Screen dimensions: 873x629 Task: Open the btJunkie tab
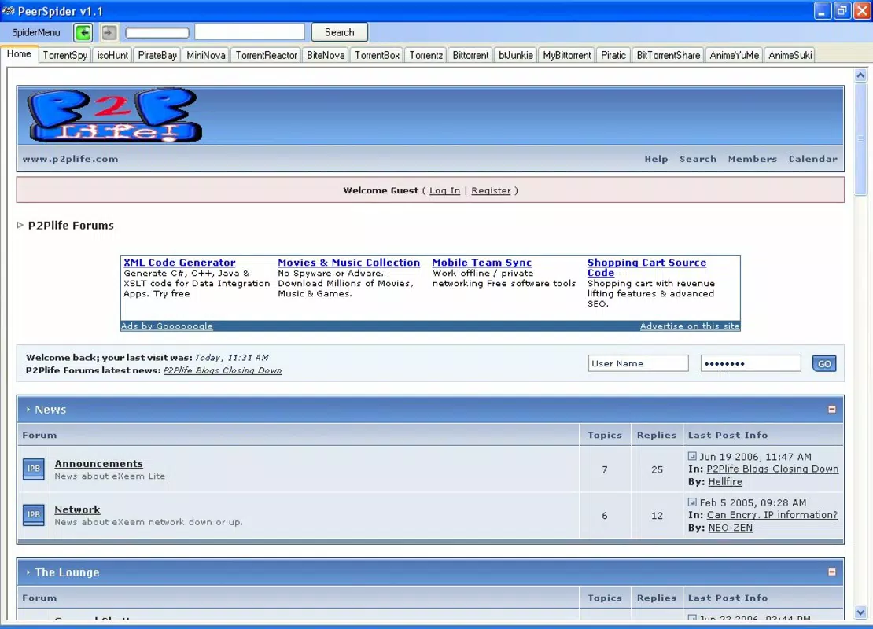point(516,55)
